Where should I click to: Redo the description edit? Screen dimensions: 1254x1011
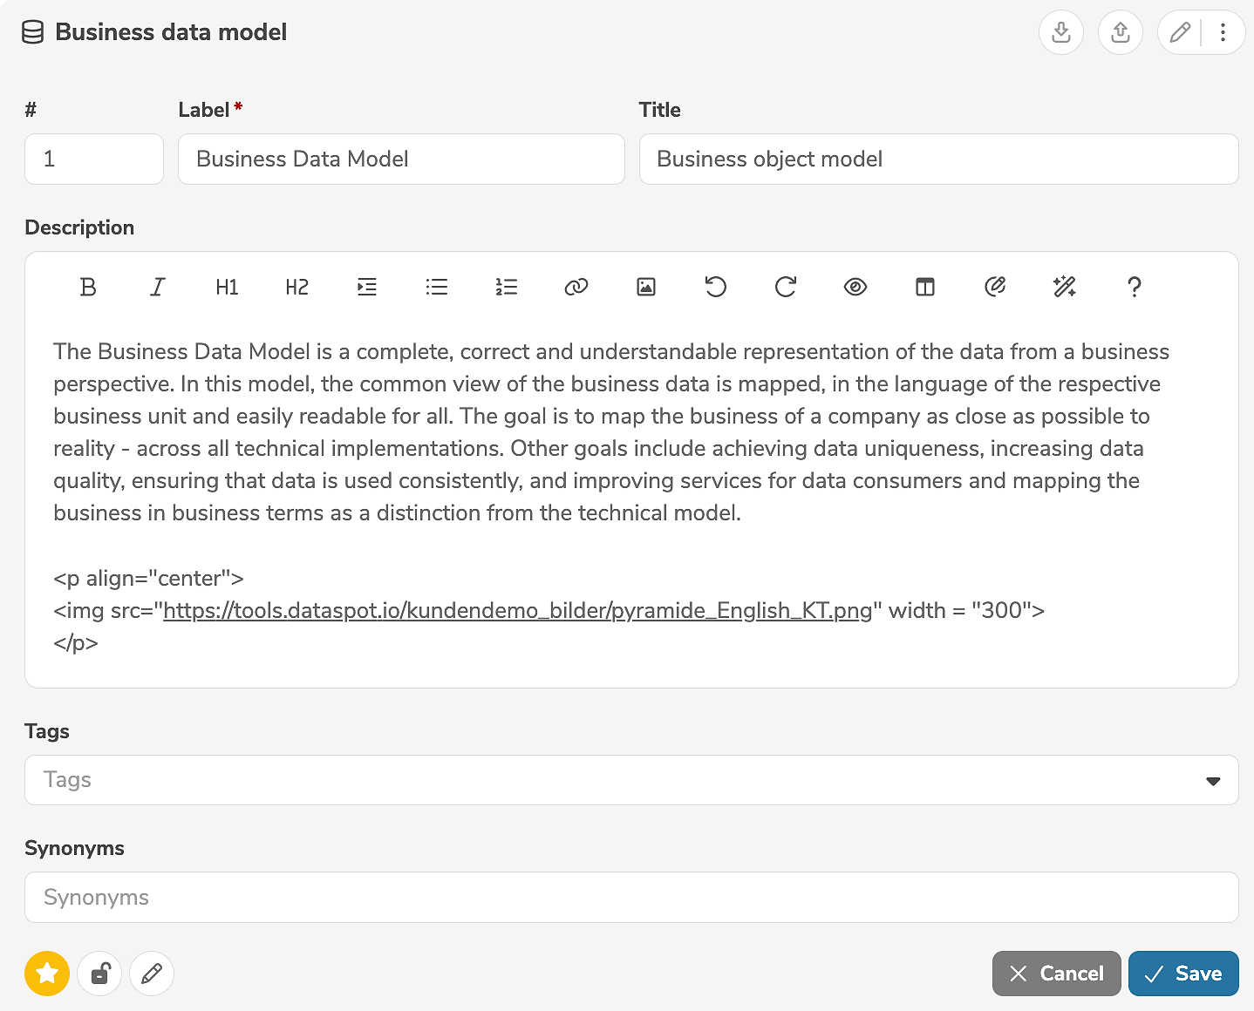pyautogui.click(x=786, y=287)
